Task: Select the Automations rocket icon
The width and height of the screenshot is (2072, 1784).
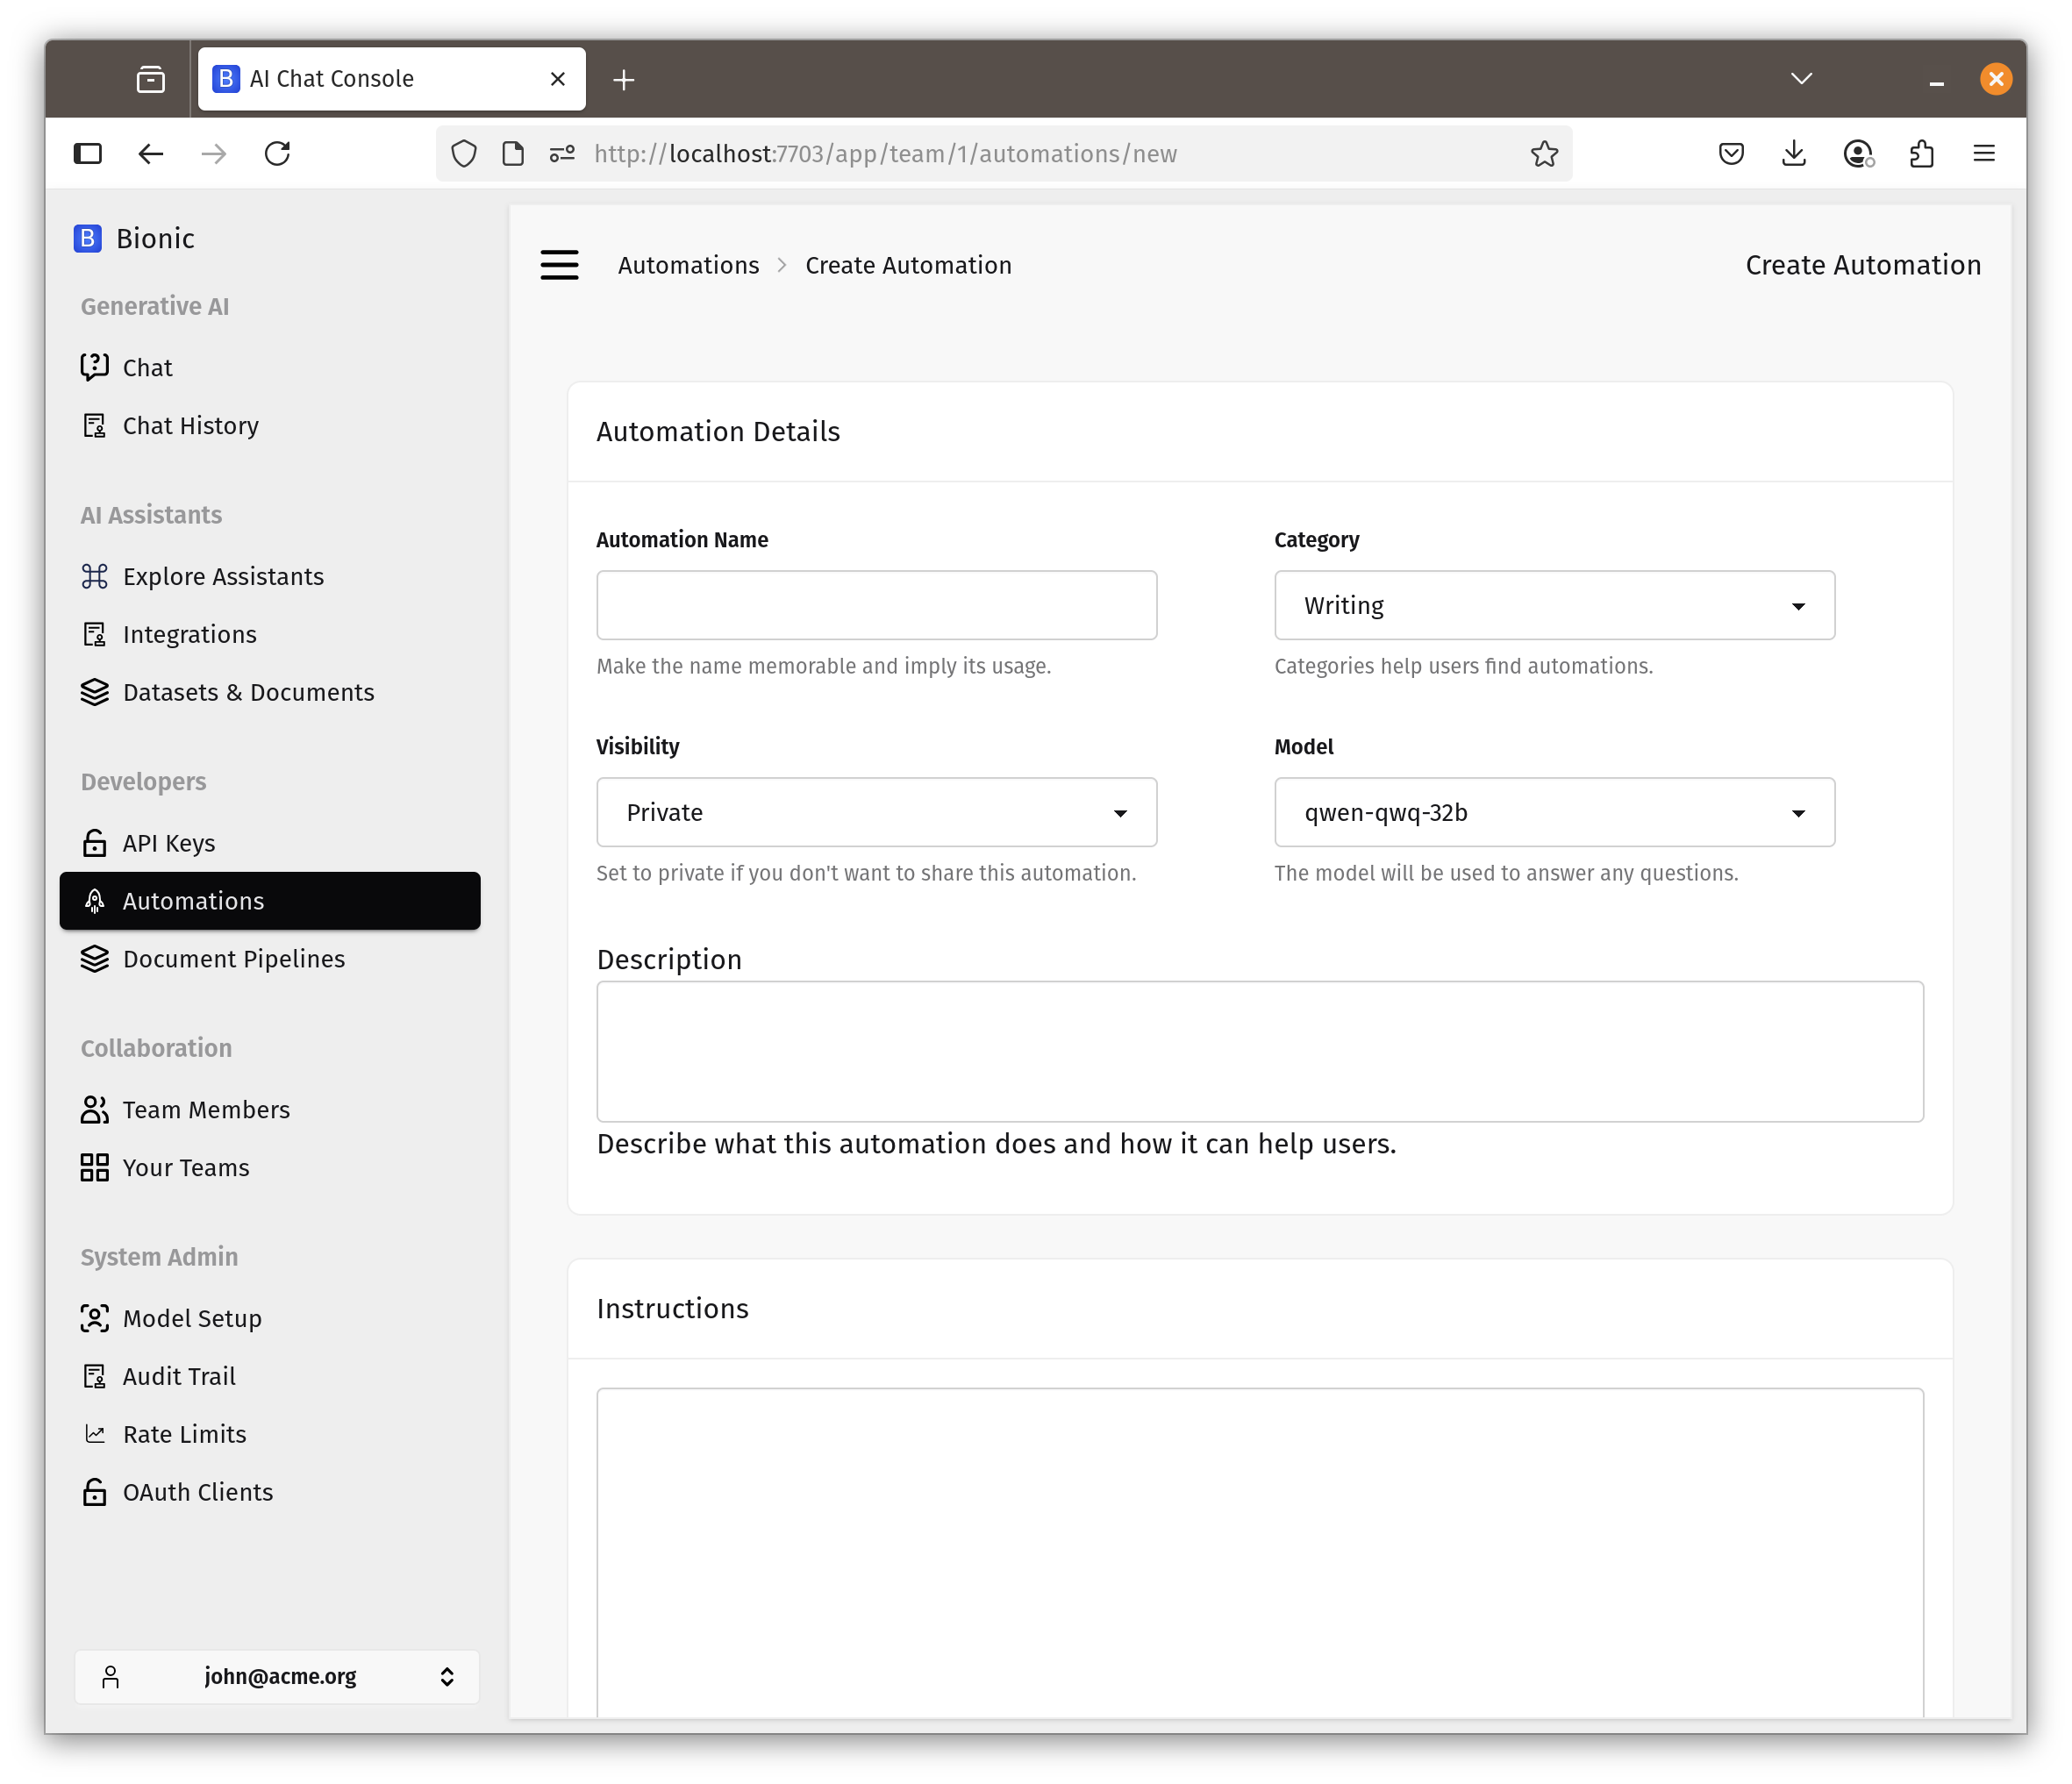Action: 95,901
